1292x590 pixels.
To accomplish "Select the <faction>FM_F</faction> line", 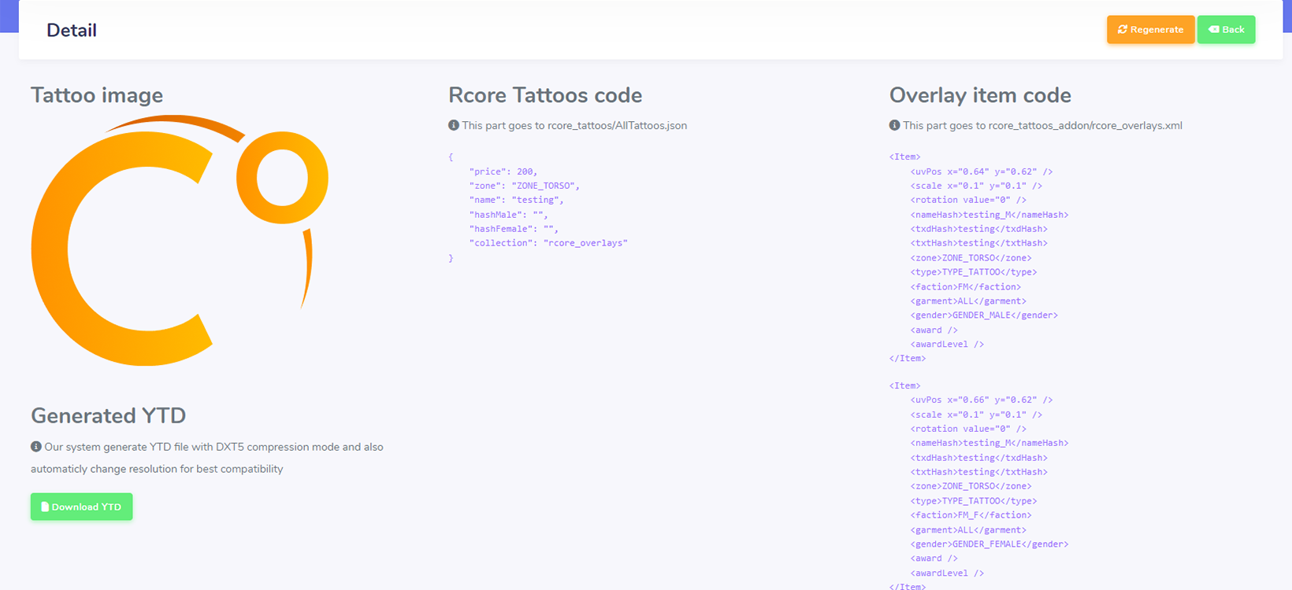I will [971, 515].
